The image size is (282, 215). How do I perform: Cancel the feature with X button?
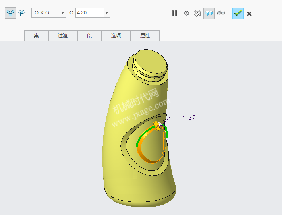[249, 14]
